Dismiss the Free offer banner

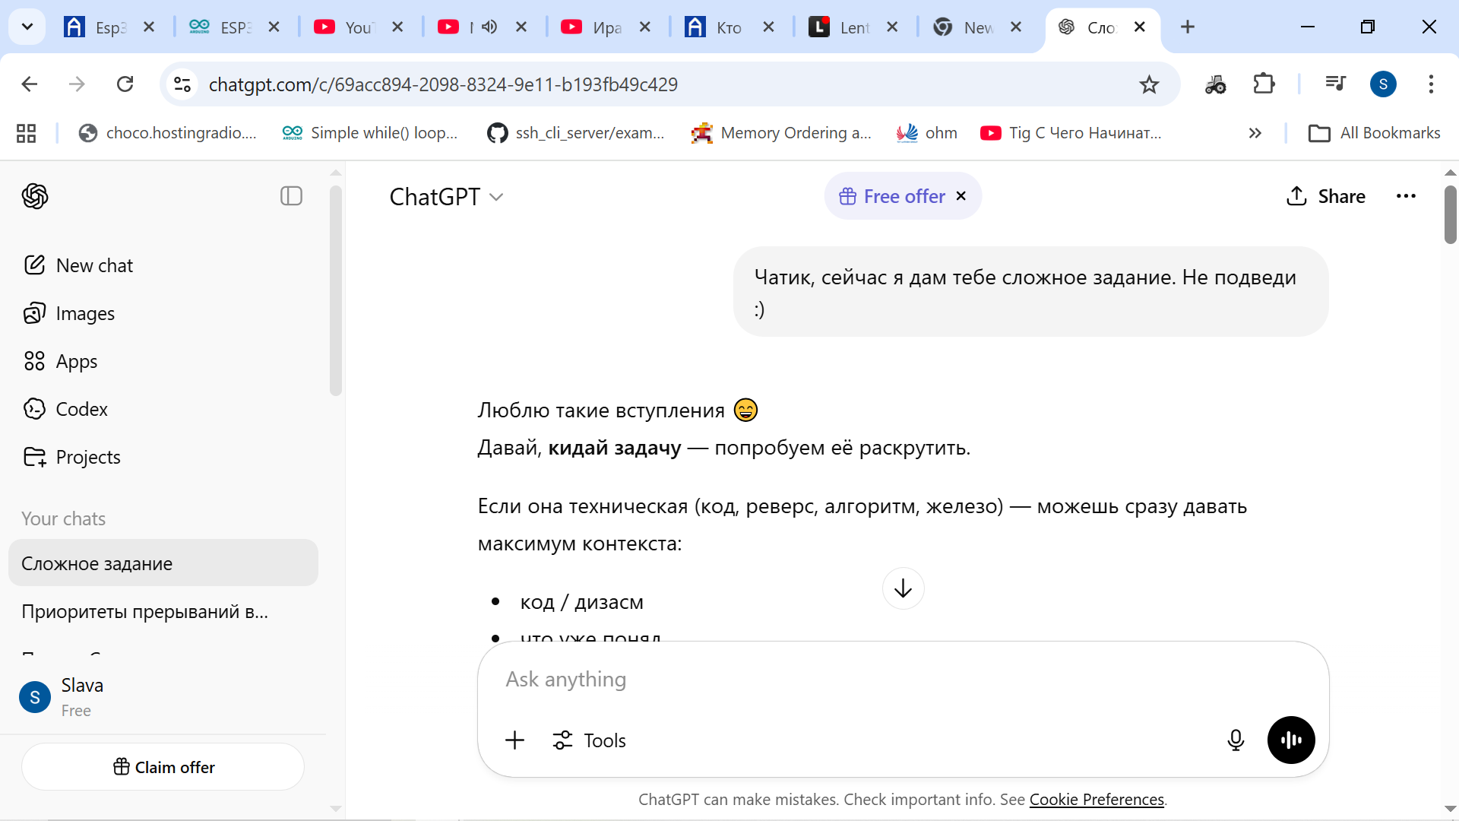pos(961,196)
